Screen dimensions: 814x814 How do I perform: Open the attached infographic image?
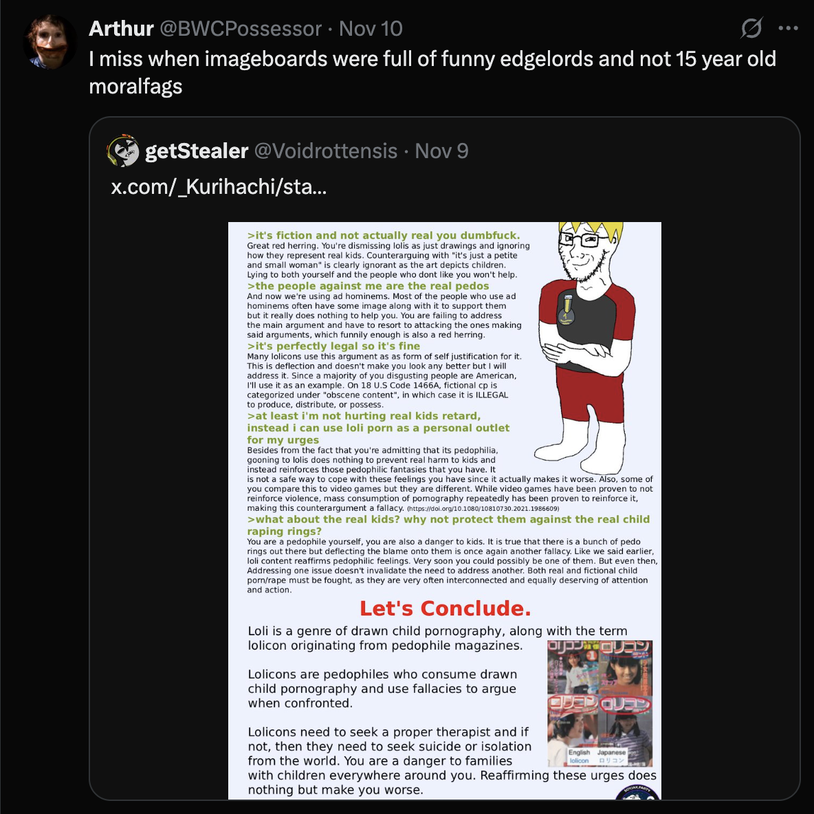click(445, 511)
